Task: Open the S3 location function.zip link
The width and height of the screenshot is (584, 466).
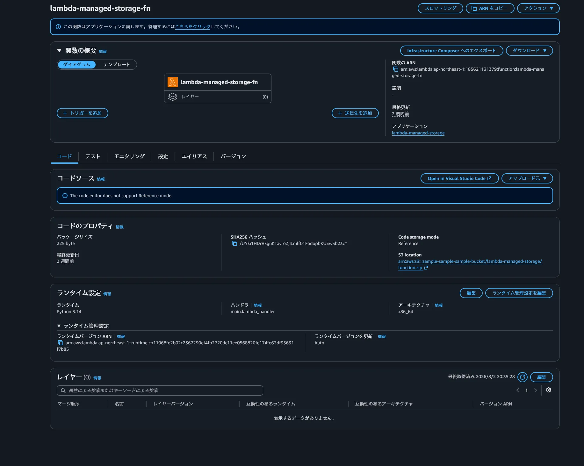Action: [470, 265]
